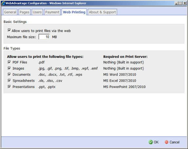Screen dimensions: 188x149
Task: Focus the Maximum file size field
Action: [x=44, y=37]
